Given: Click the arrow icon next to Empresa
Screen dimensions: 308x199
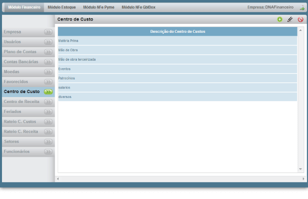Looking at the screenshot, I should (x=48, y=32).
